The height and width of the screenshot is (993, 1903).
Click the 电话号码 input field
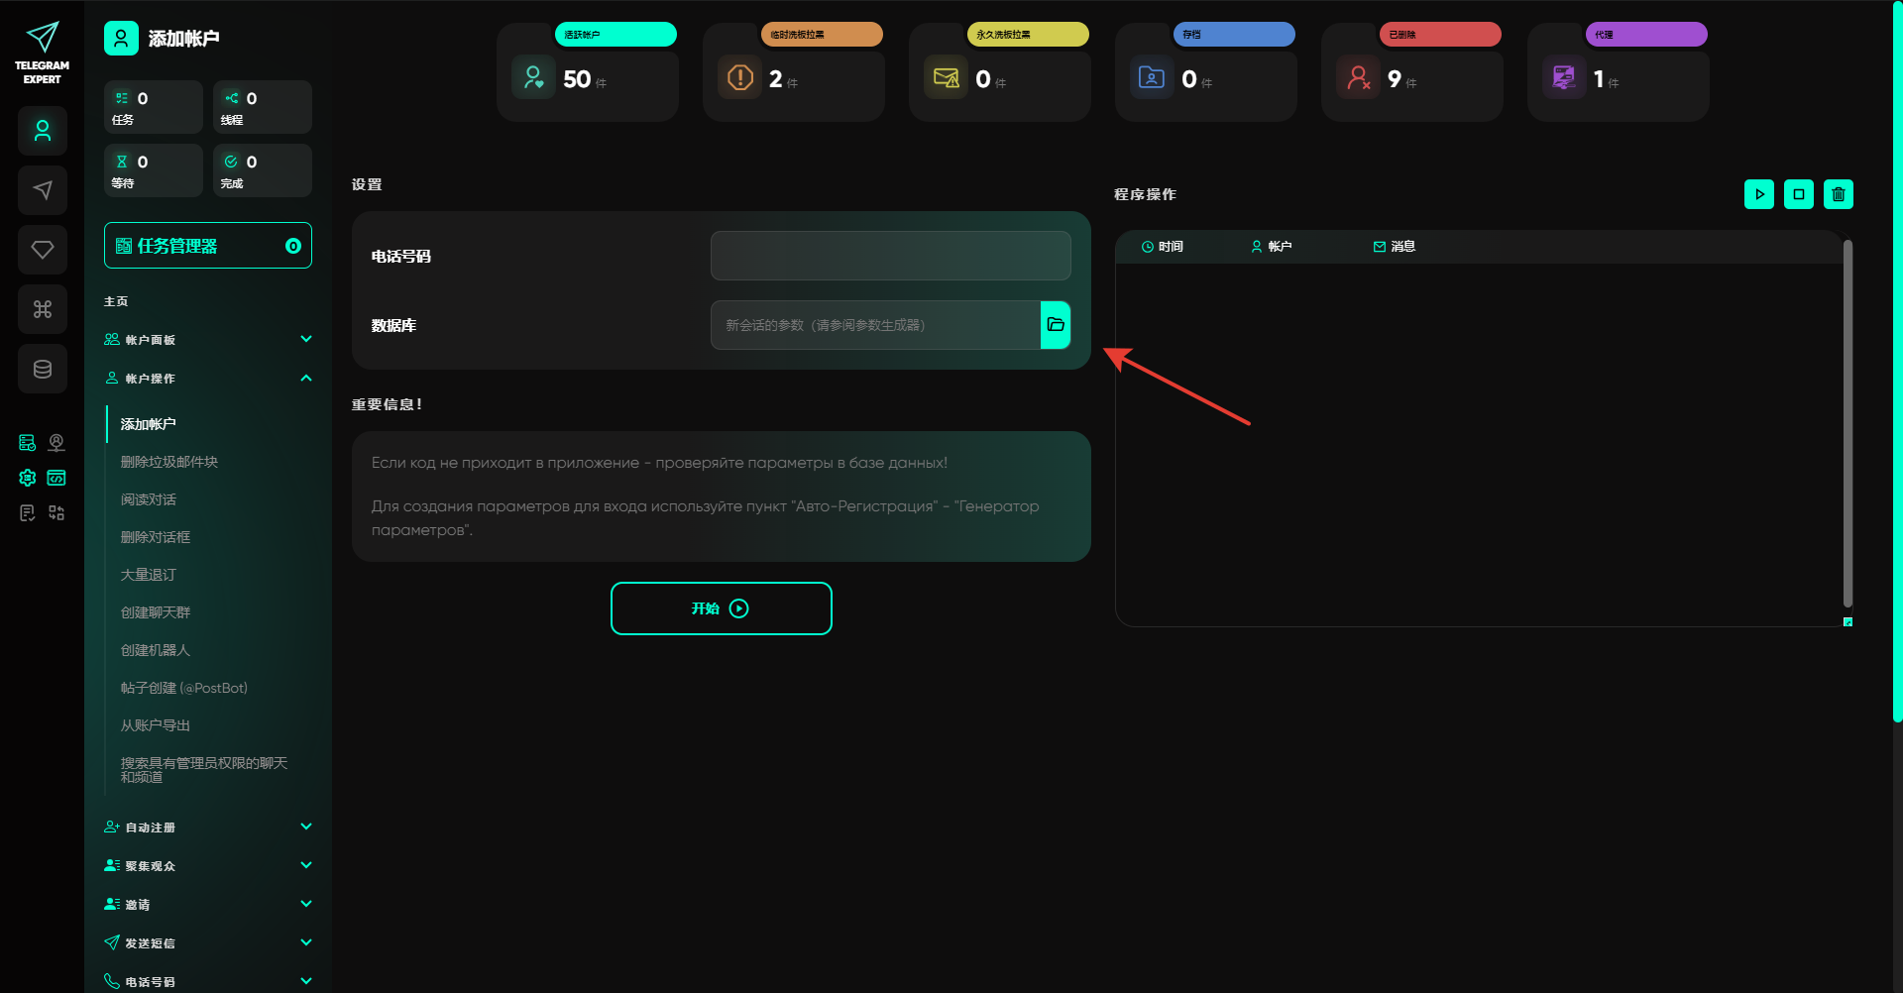(890, 256)
